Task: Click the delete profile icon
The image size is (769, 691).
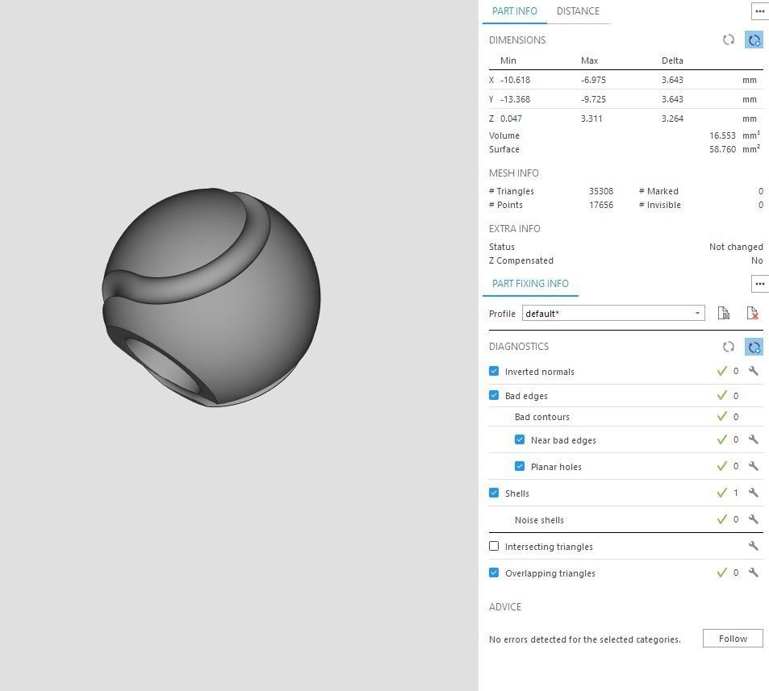Action: [752, 313]
